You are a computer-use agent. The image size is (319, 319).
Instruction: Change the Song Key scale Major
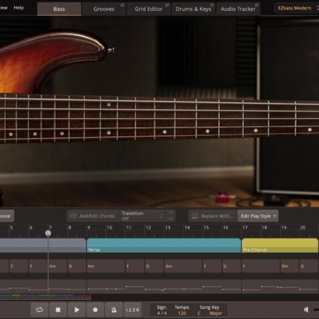[x=216, y=313]
